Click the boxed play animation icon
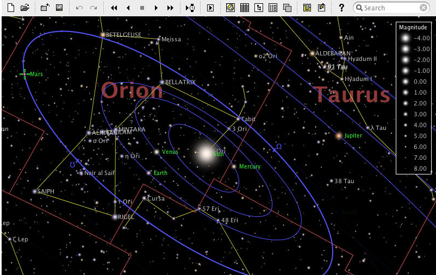Viewport: 436px width, 275px height. (210, 8)
